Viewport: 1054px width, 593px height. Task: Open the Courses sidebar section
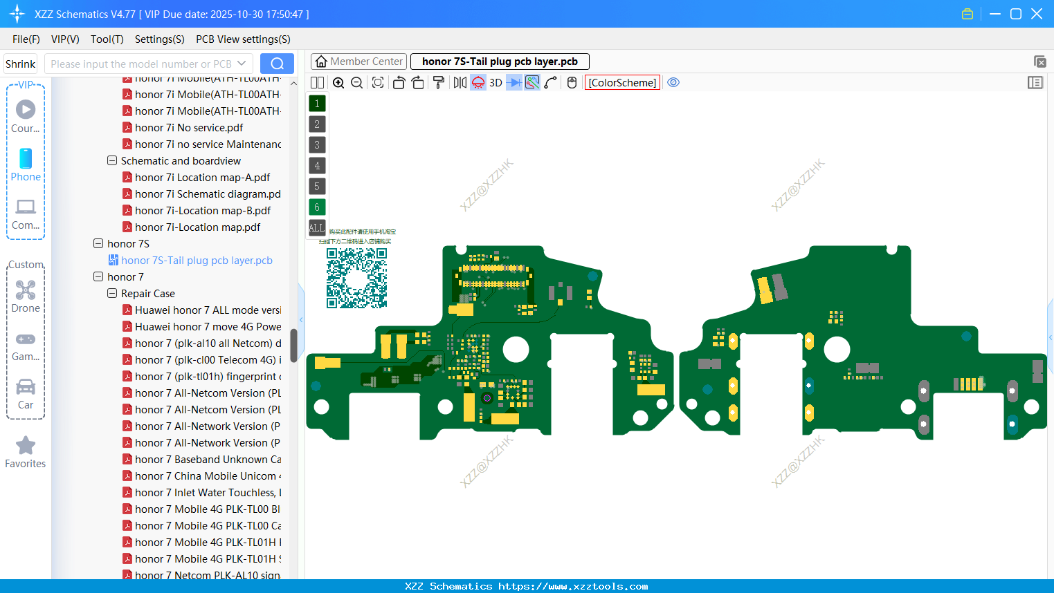pos(26,117)
